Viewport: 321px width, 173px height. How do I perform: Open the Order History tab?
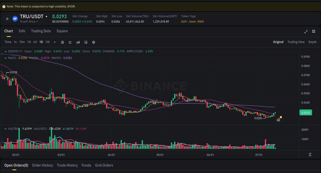(x=42, y=165)
